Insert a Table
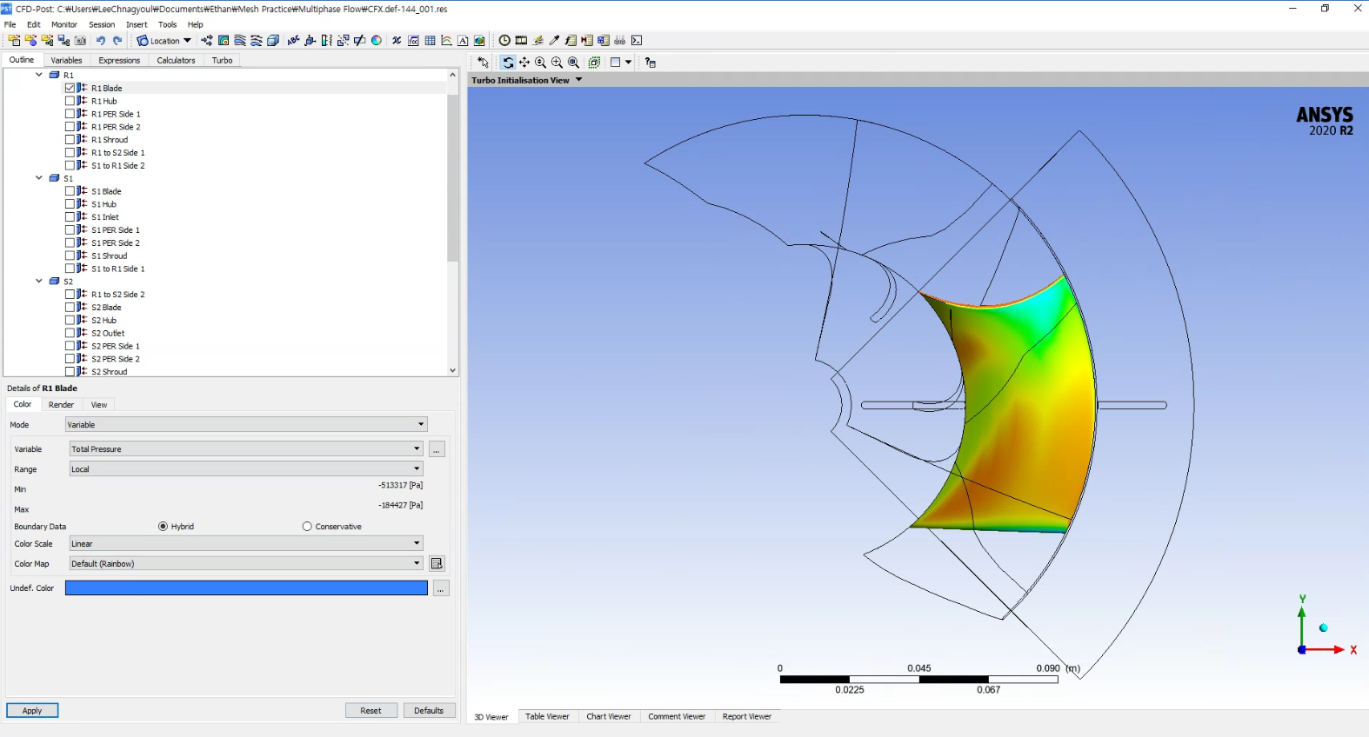 point(430,41)
